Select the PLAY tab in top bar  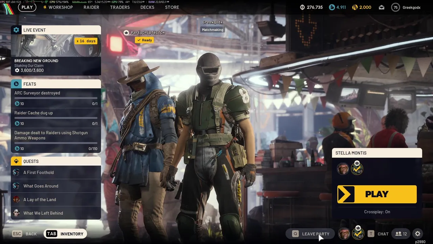pos(27,7)
